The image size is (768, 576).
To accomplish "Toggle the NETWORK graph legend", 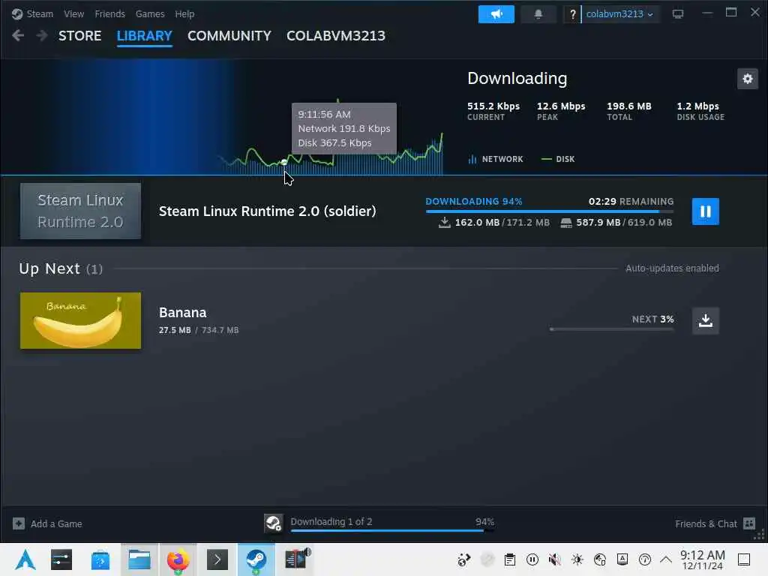I will pos(496,159).
